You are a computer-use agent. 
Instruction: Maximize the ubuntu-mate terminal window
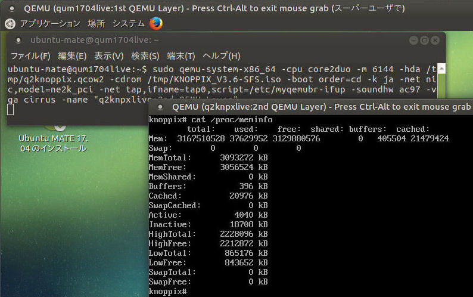coord(424,40)
